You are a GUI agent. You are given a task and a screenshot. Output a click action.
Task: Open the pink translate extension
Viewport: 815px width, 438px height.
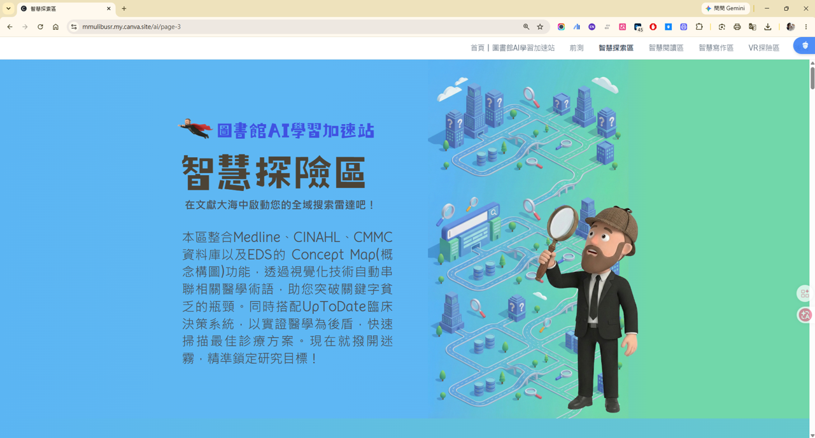click(x=622, y=27)
